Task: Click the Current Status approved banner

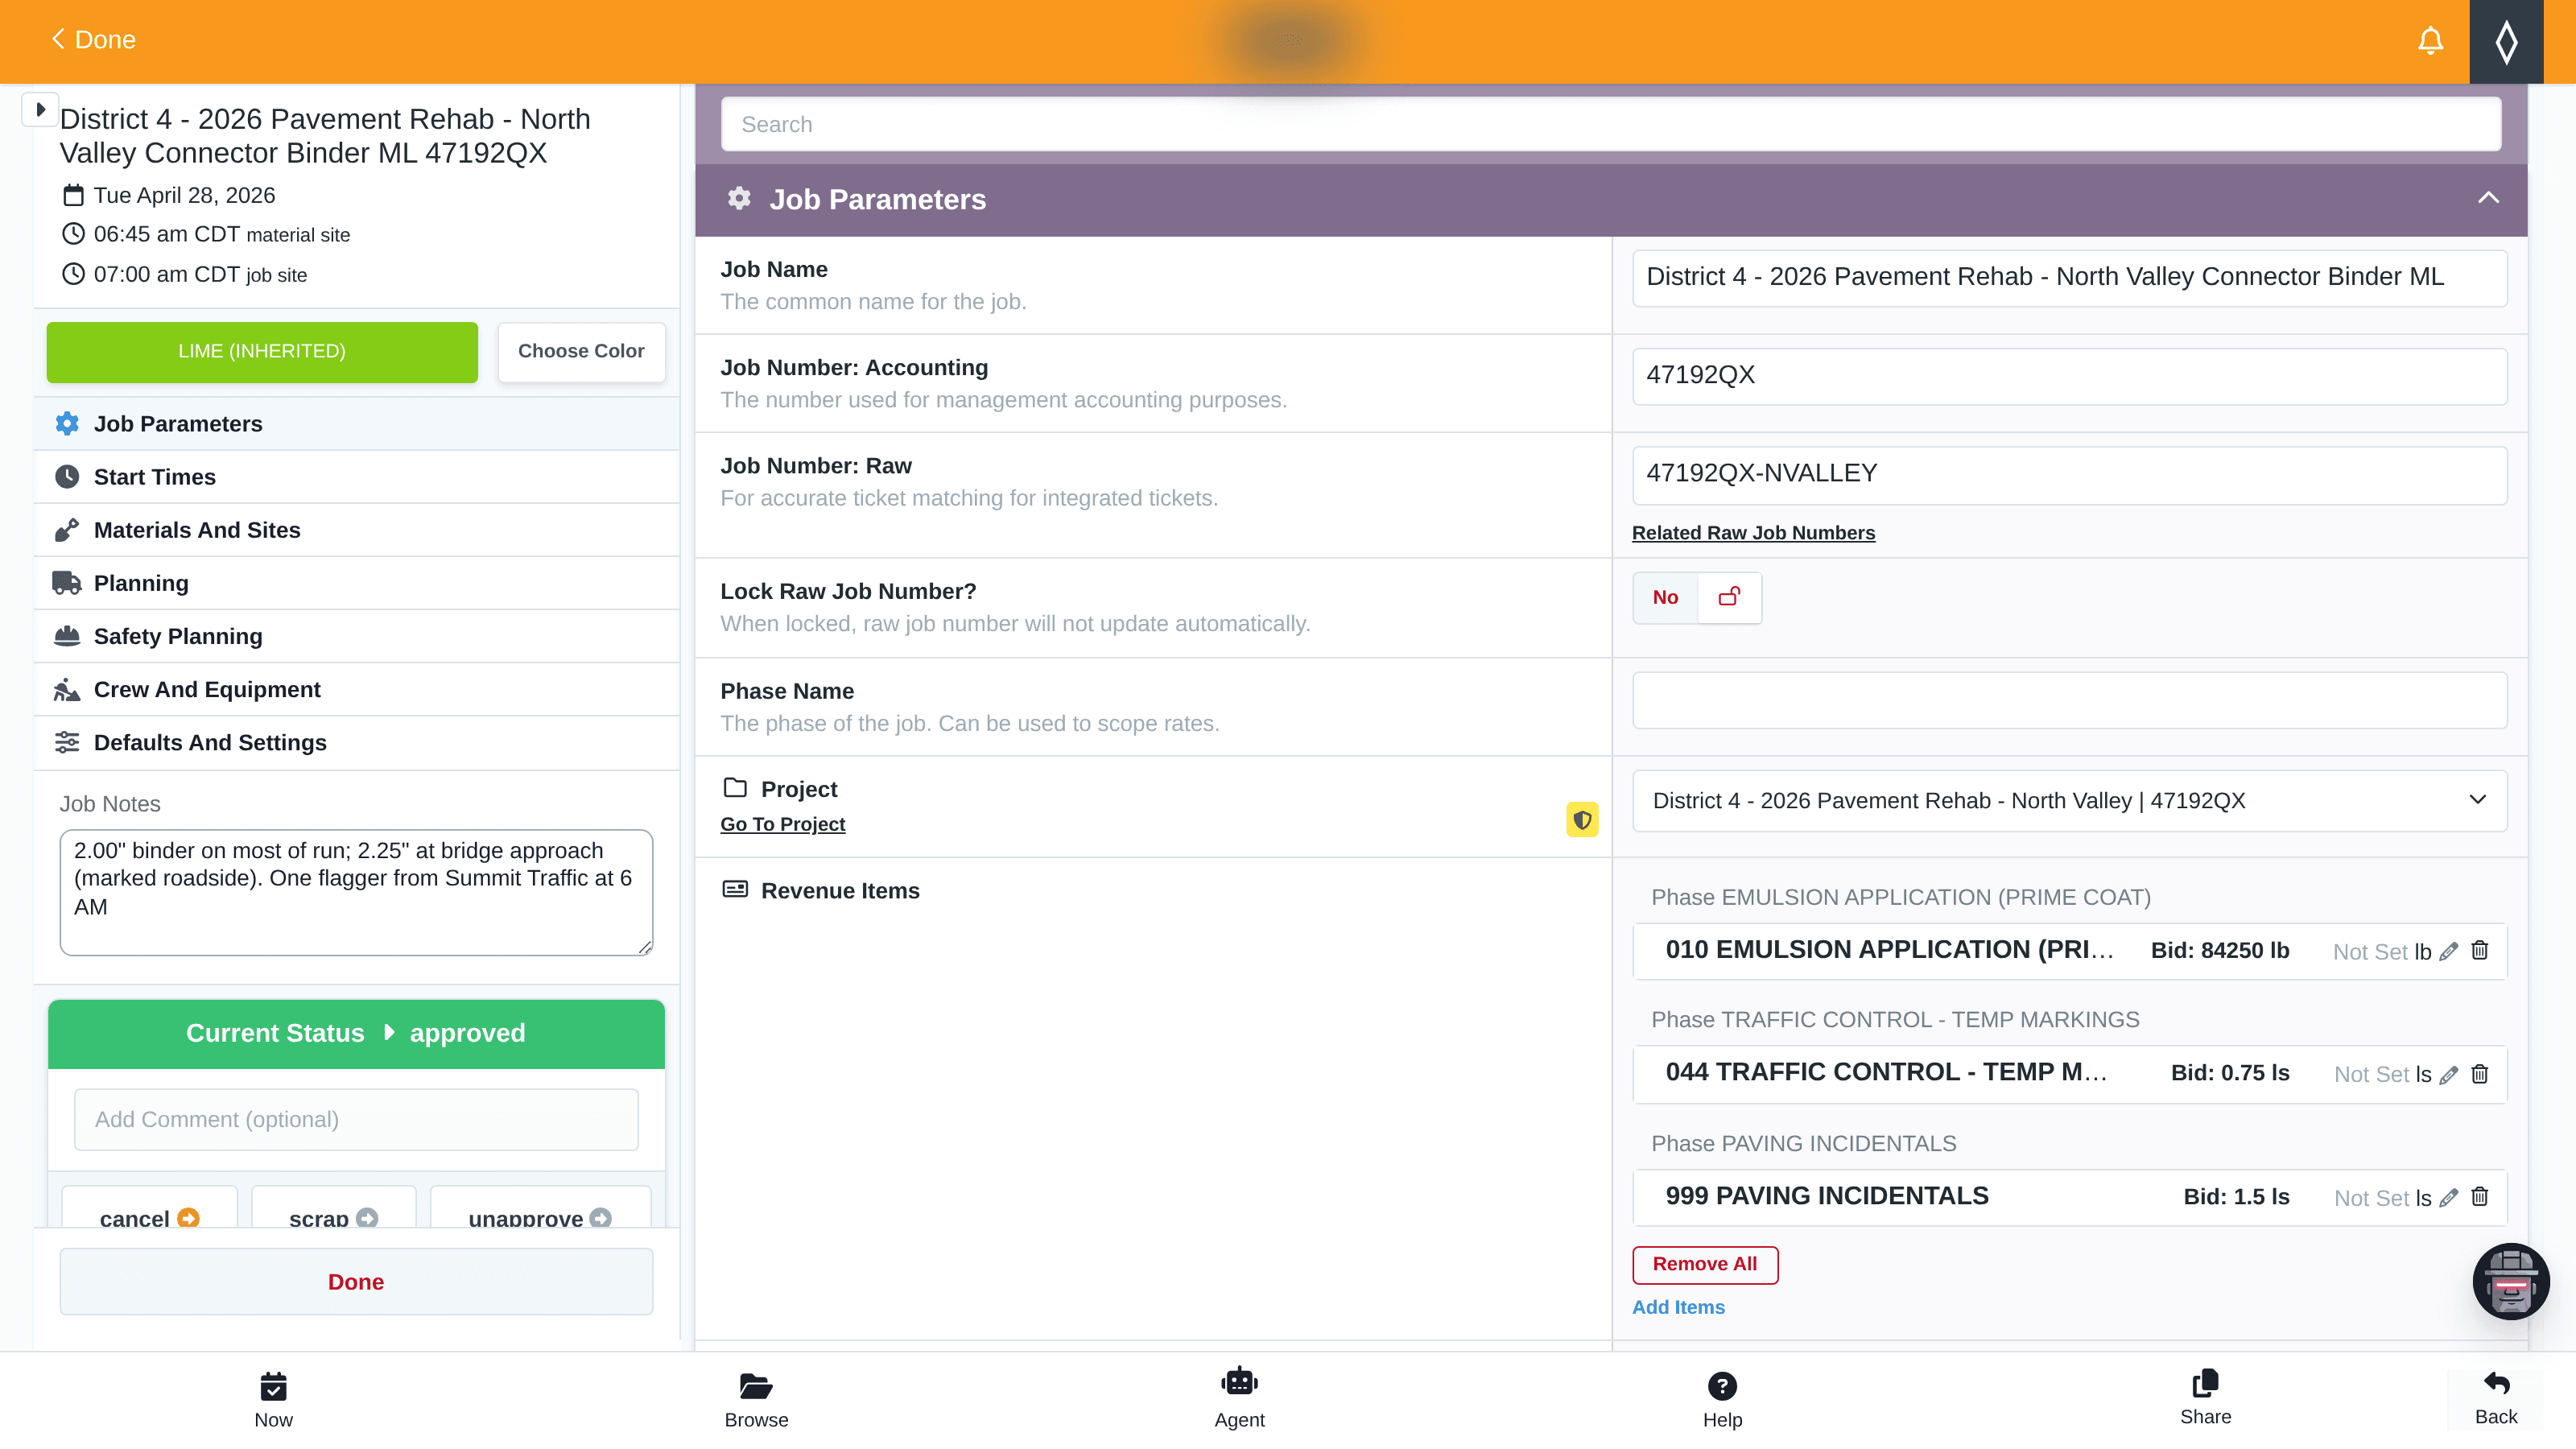Action: tap(356, 1034)
